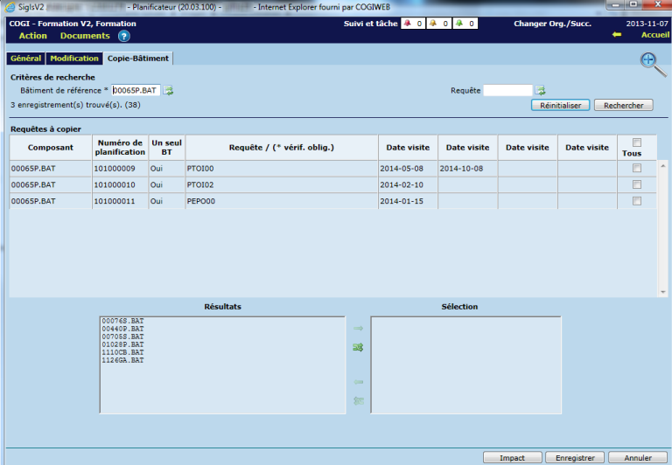
Task: Open the Action menu
Action: click(x=32, y=36)
